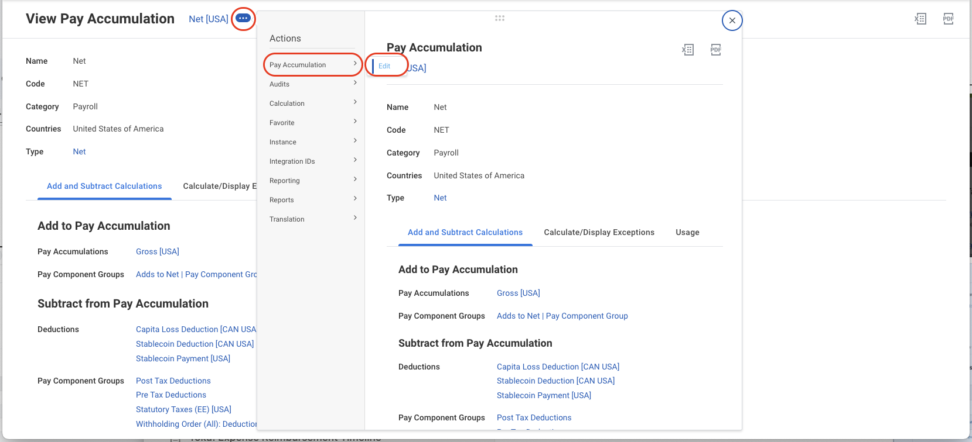Grab the popup drag handle dots

click(x=500, y=18)
